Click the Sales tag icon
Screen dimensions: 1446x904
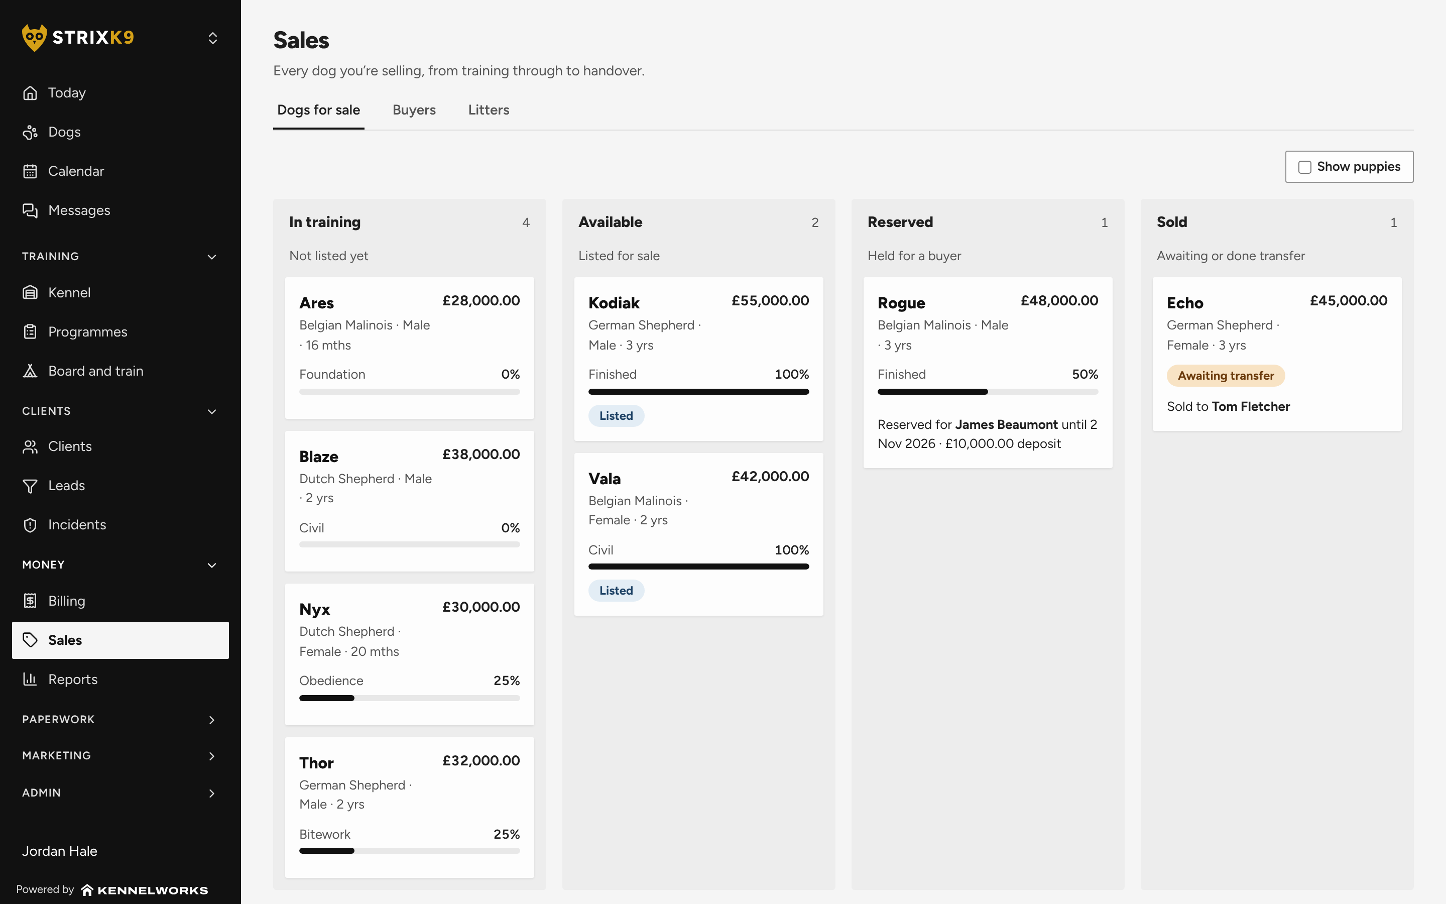click(30, 640)
